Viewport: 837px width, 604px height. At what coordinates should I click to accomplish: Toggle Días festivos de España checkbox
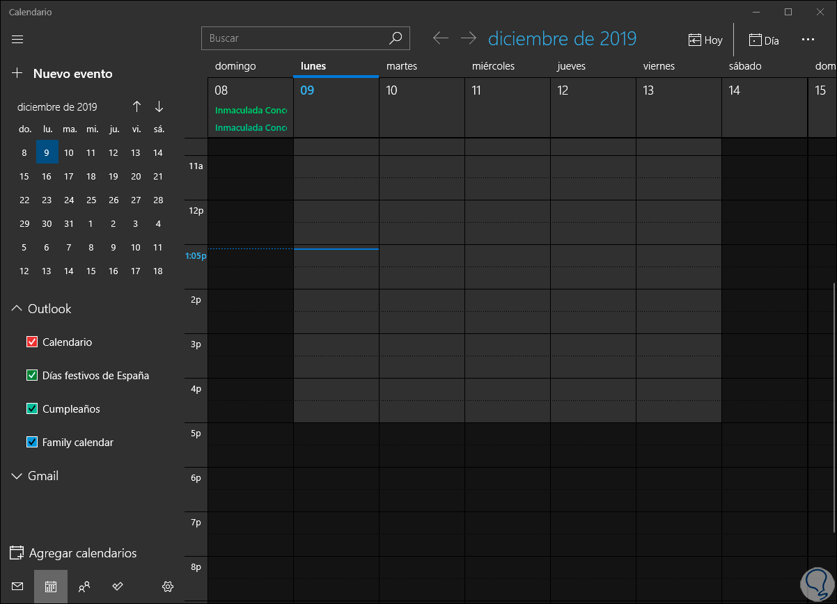pyautogui.click(x=31, y=375)
